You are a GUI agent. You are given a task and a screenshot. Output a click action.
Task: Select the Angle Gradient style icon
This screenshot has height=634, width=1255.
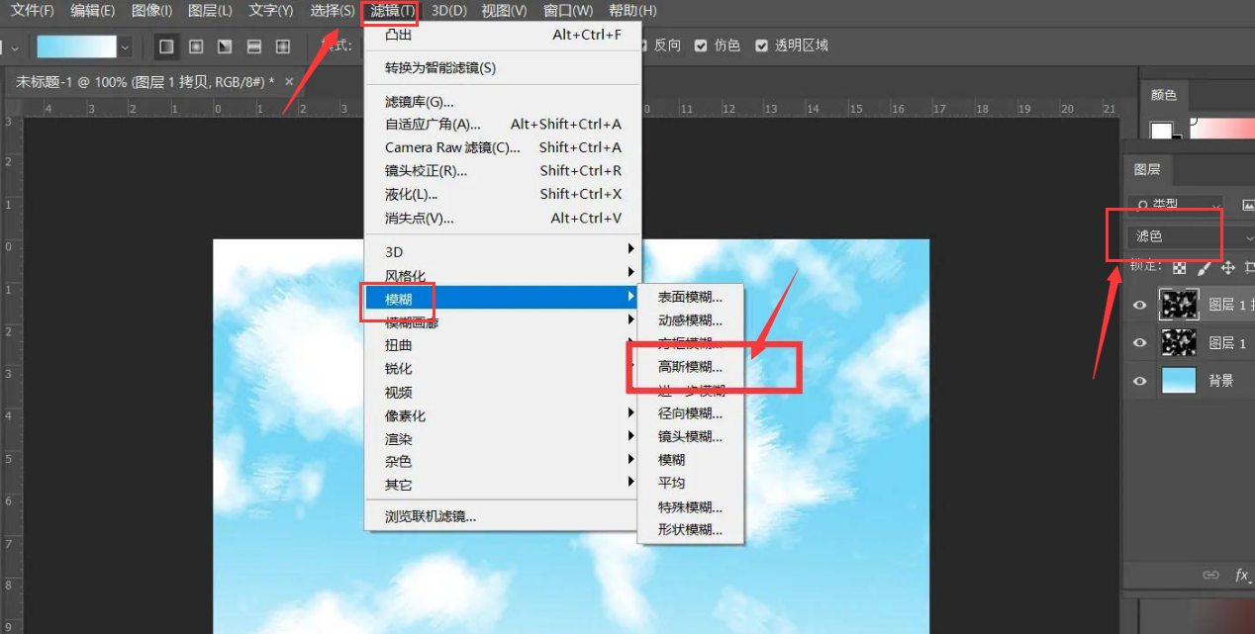tap(222, 46)
